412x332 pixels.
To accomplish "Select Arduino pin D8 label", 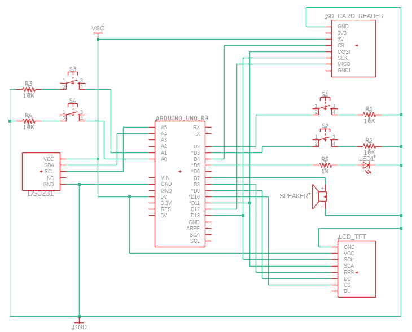I will pos(196,184).
